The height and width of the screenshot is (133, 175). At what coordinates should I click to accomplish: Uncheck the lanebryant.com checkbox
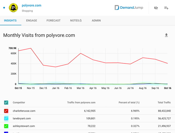[6, 119]
